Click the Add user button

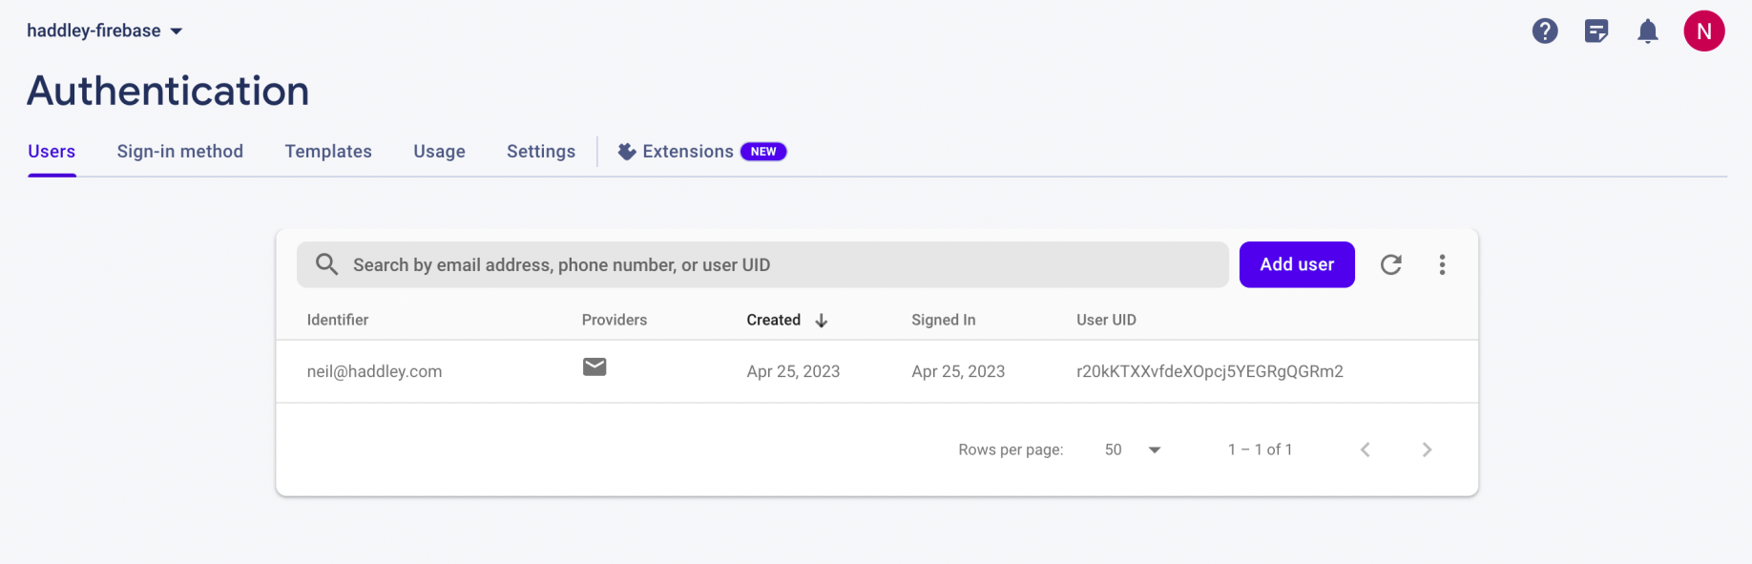pyautogui.click(x=1297, y=264)
